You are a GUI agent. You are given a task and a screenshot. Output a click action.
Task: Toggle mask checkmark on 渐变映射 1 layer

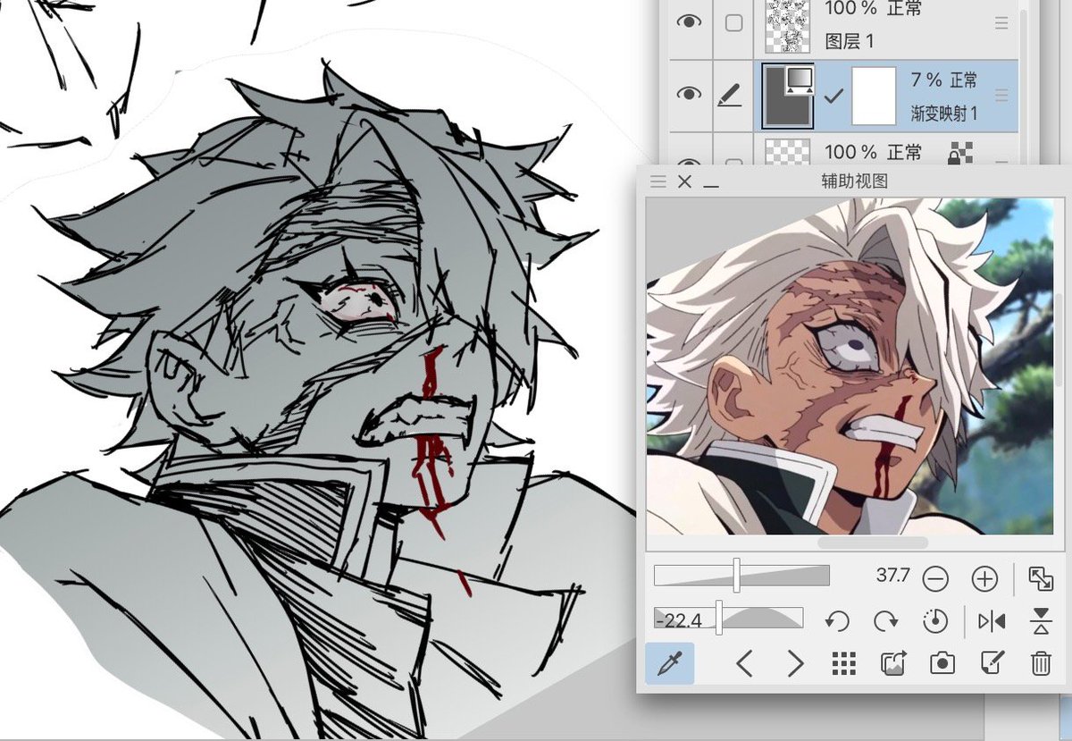(833, 96)
